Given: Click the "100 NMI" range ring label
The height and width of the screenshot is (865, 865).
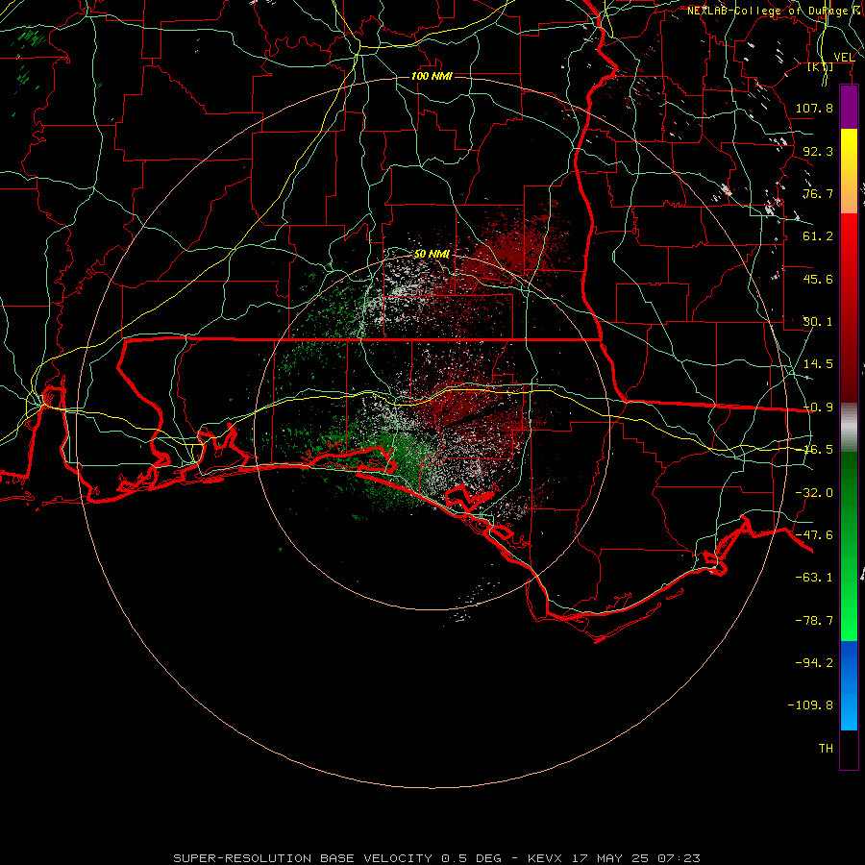Looking at the screenshot, I should tap(432, 76).
